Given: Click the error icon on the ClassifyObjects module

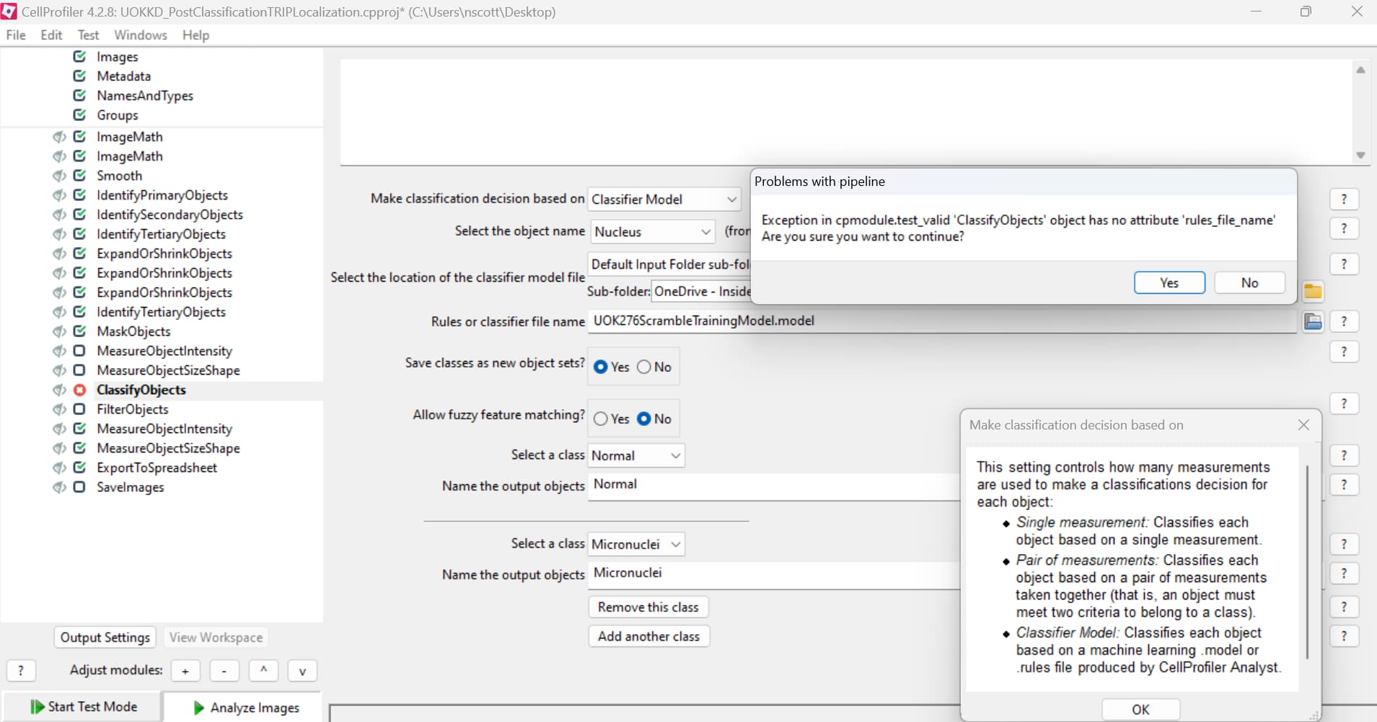Looking at the screenshot, I should coord(80,390).
